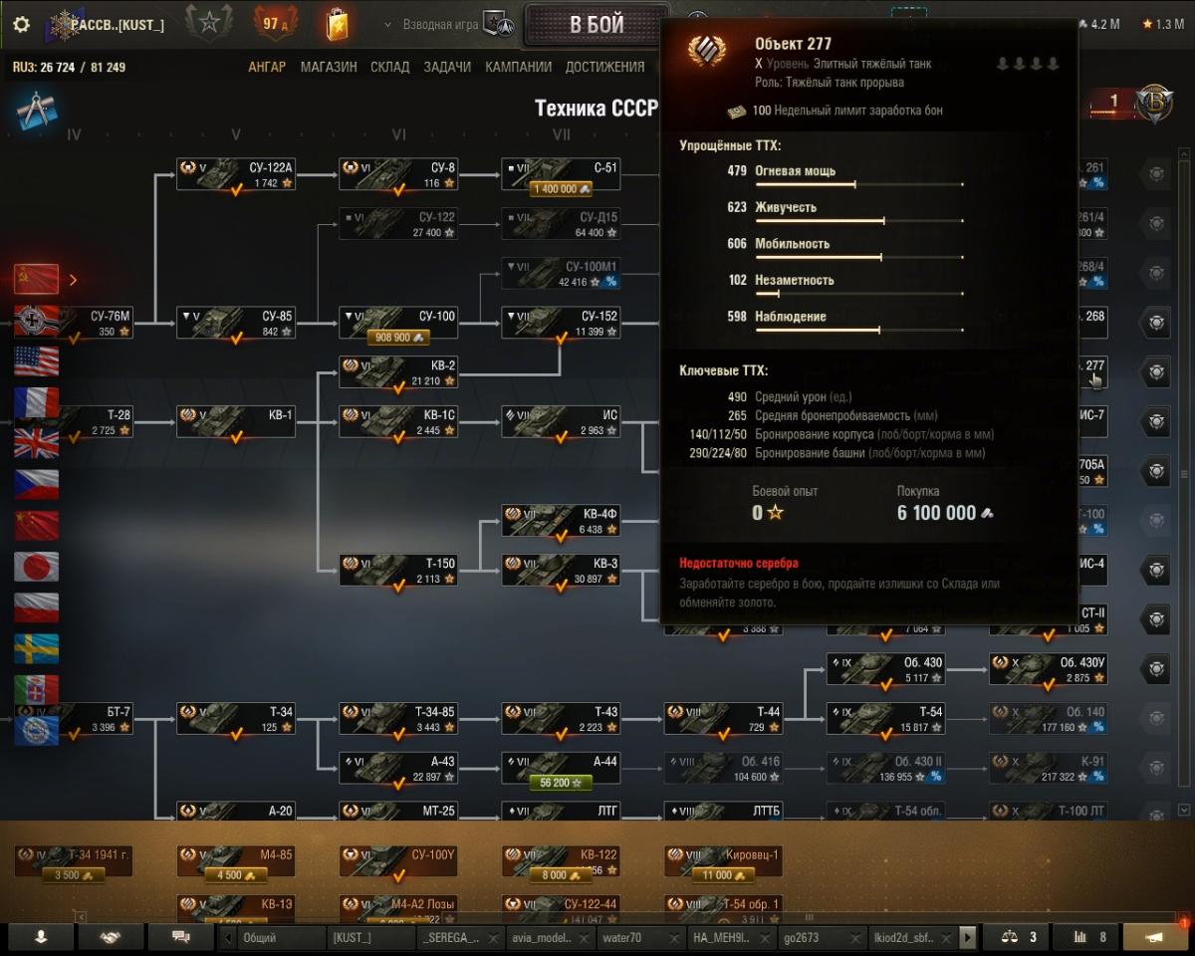Open the Общий chat channel

pos(281,937)
